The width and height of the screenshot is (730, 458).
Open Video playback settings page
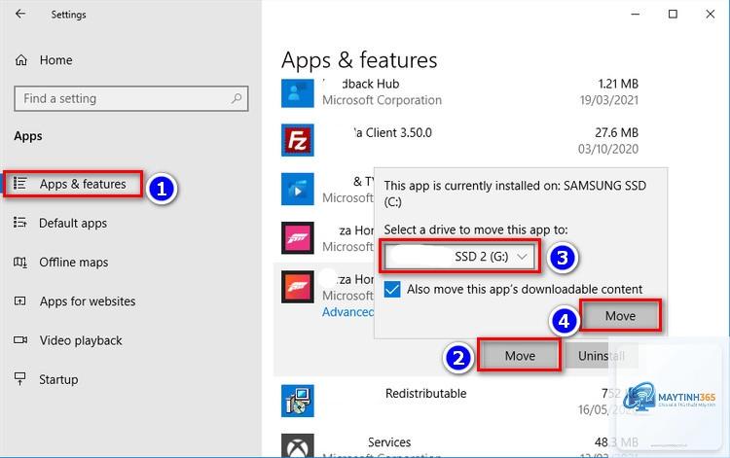point(81,340)
